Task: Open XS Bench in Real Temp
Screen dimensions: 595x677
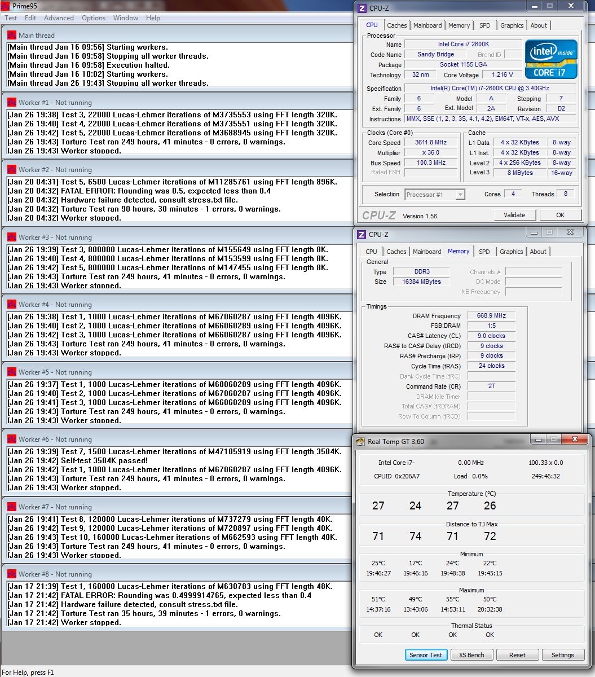Action: click(471, 655)
